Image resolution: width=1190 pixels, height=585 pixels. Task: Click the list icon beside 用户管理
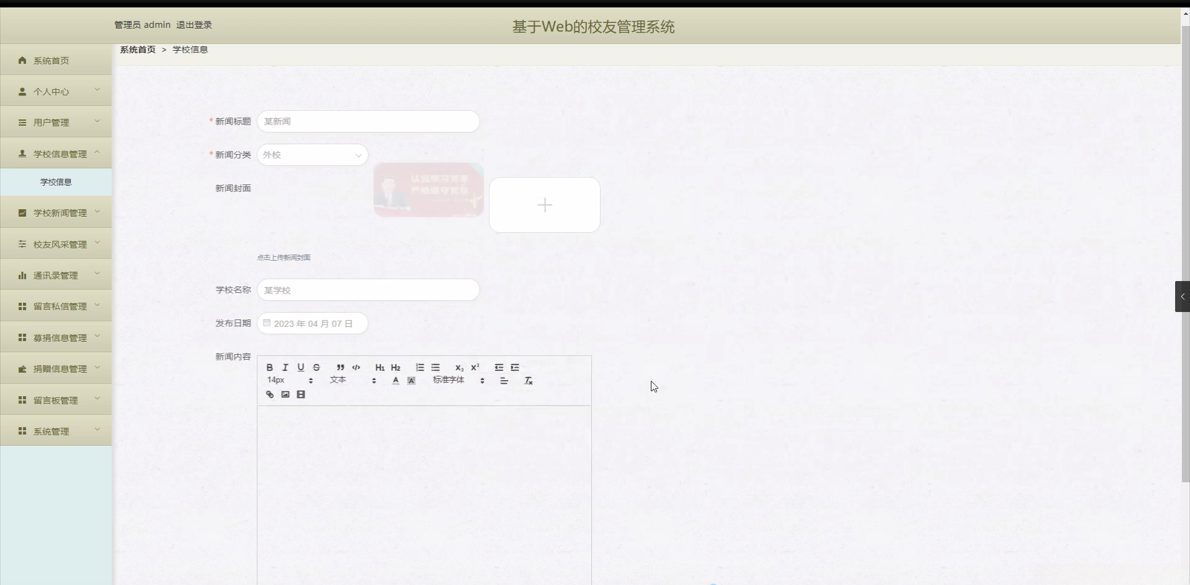22,122
